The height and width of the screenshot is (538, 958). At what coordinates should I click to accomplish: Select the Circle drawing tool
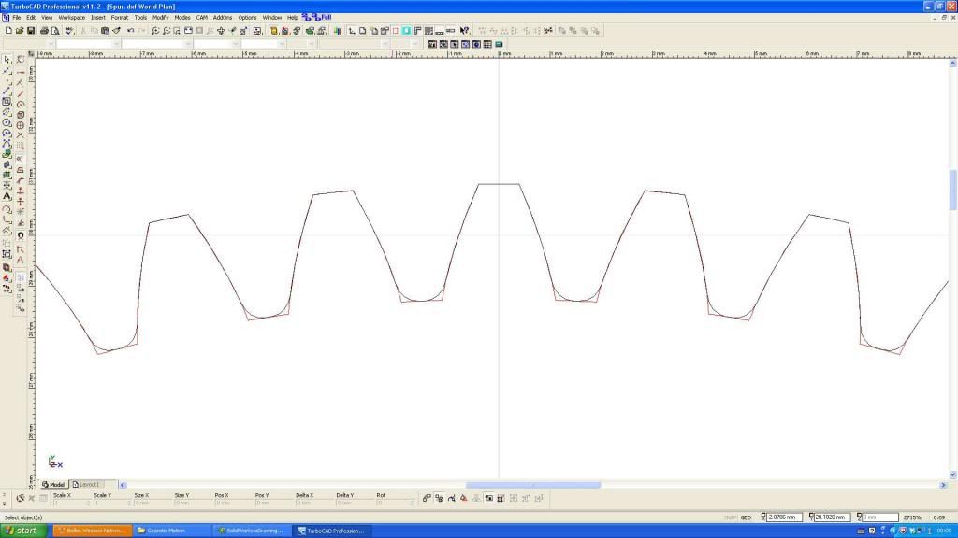click(7, 122)
